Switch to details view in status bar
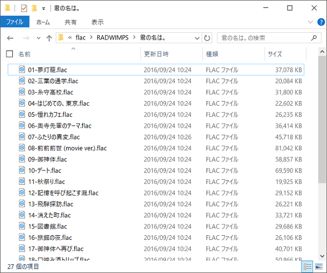This screenshot has width=327, height=273. point(308,266)
